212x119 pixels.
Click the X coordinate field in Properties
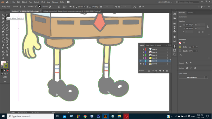coord(189,25)
